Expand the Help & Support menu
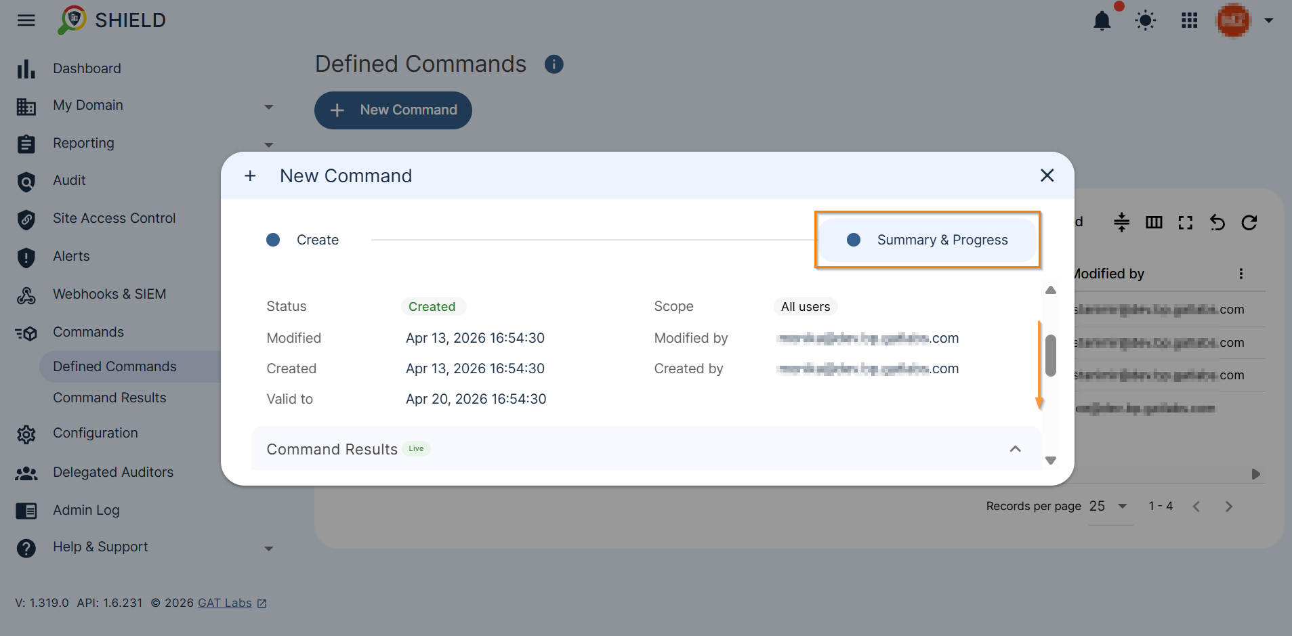The width and height of the screenshot is (1292, 636). (x=269, y=548)
